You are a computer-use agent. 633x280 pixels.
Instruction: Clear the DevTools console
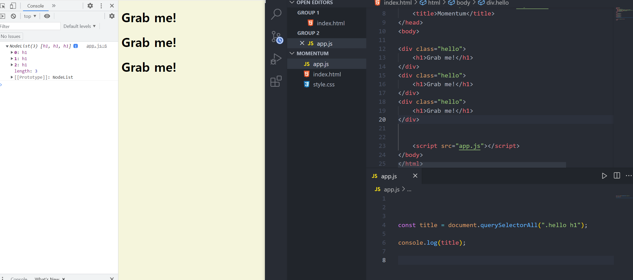click(x=13, y=16)
